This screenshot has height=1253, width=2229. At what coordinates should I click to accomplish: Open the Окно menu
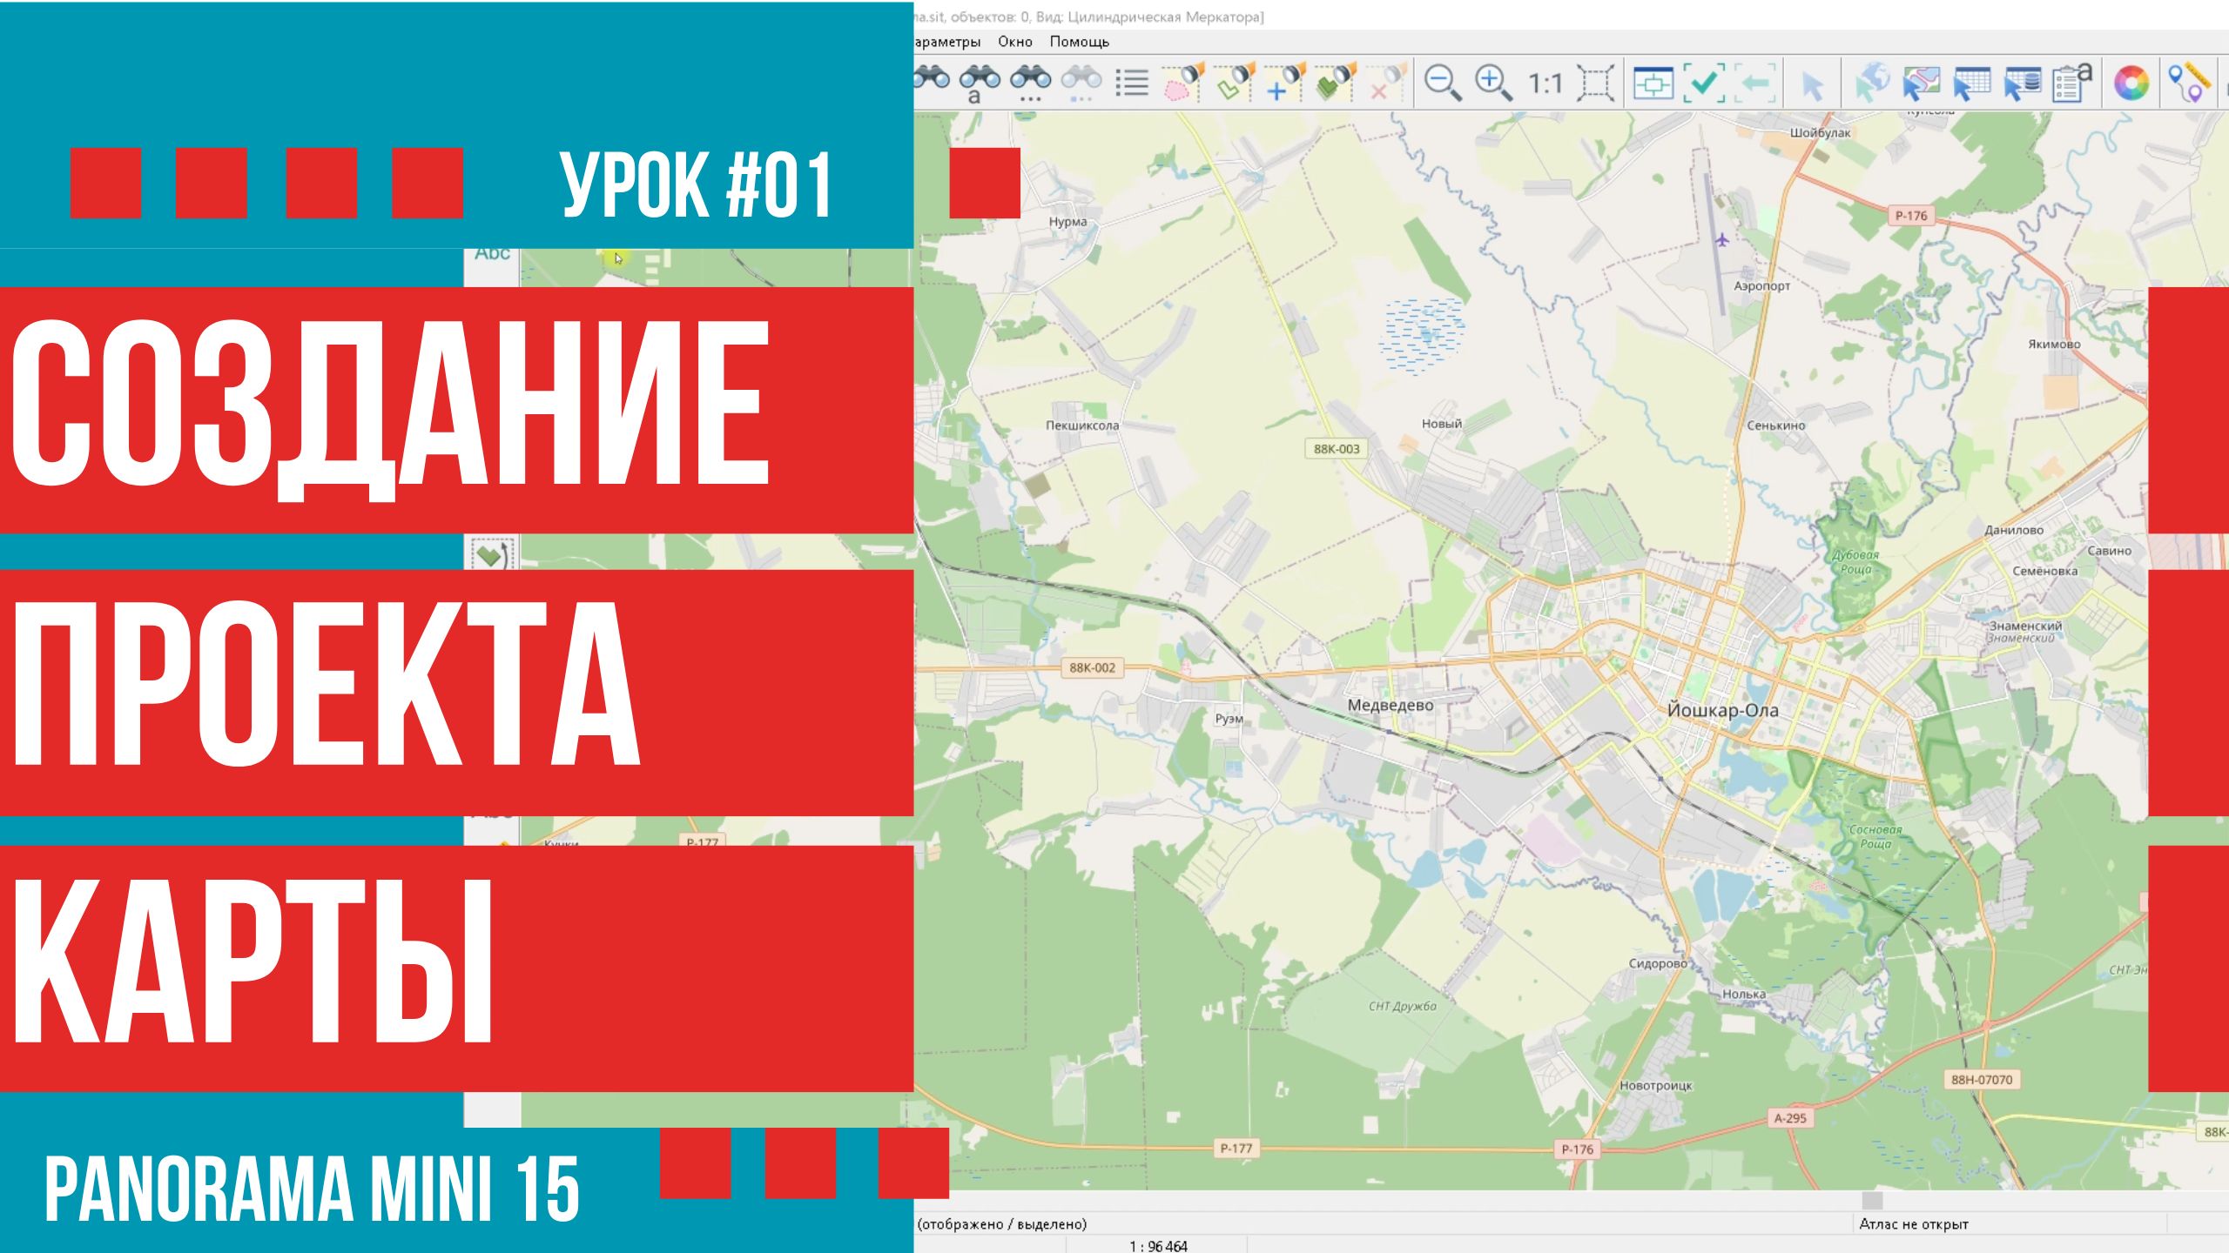pos(1014,42)
